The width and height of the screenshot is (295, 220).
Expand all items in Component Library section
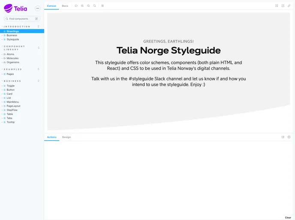[39, 48]
